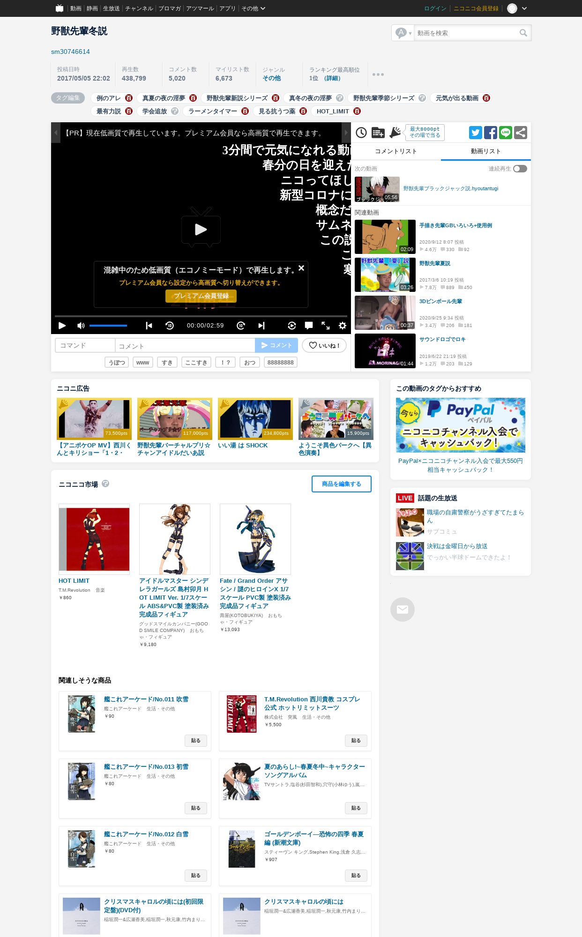Open 生放送 in top navigation
The width and height of the screenshot is (582, 937).
point(111,8)
